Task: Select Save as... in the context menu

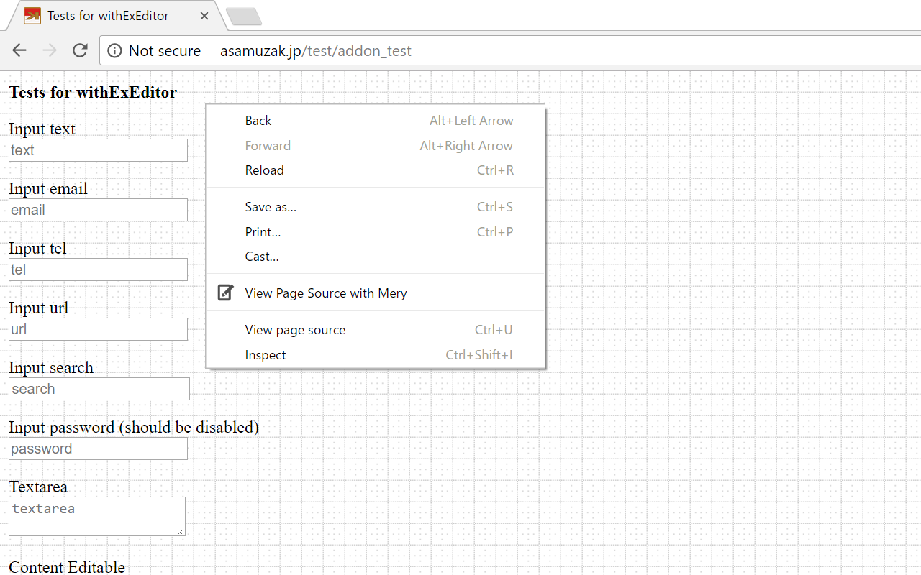Action: 376,207
